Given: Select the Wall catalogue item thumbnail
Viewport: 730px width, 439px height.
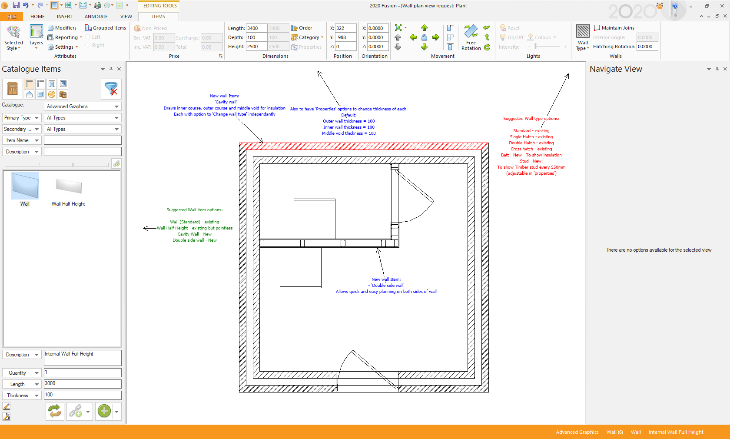Looking at the screenshot, I should (25, 189).
